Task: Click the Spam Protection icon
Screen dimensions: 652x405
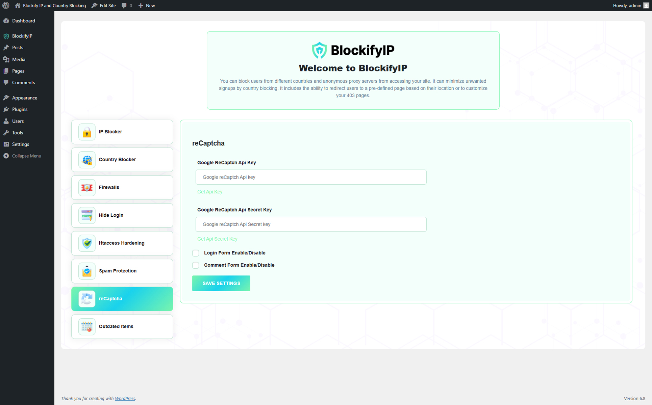Action: point(87,271)
